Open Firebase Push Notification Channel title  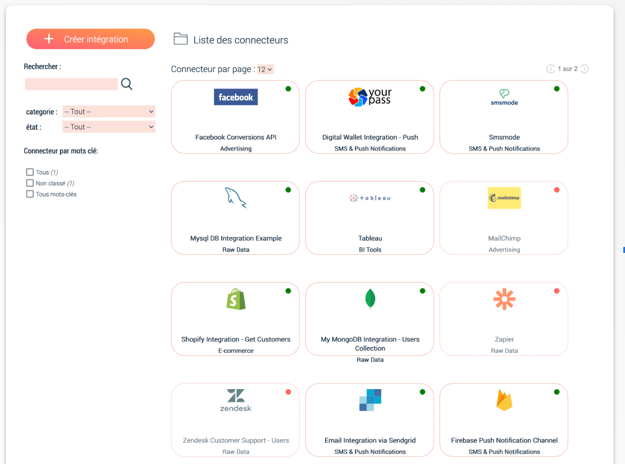[x=504, y=440]
